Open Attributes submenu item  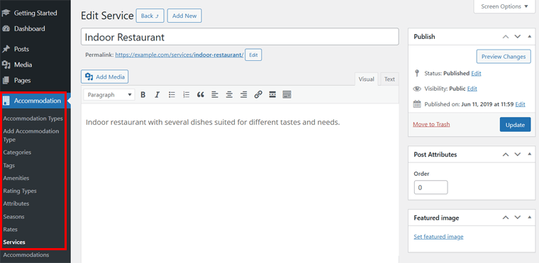click(x=16, y=203)
